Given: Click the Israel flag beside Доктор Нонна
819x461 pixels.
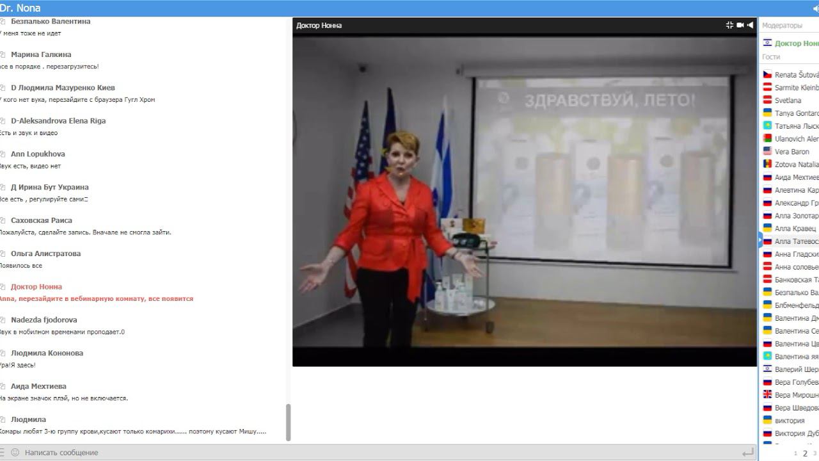Looking at the screenshot, I should (x=767, y=43).
